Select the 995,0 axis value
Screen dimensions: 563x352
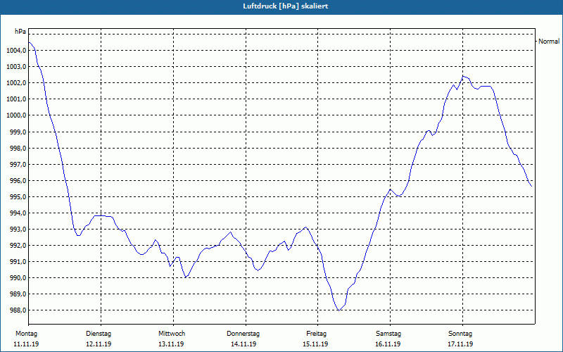click(18, 197)
